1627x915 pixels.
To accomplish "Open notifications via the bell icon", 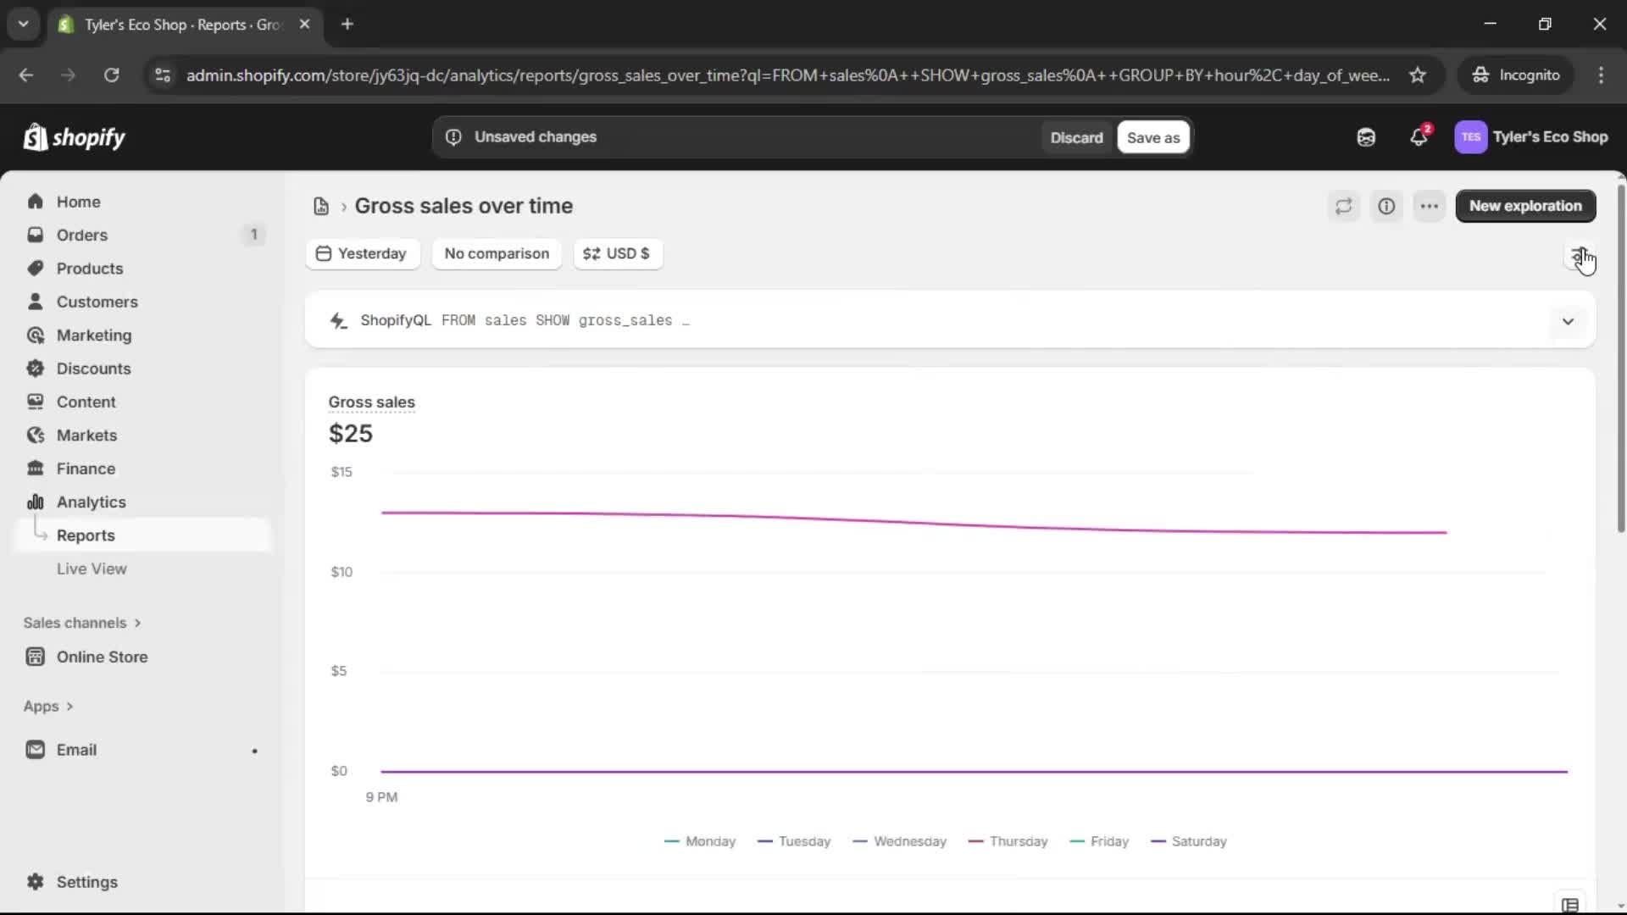I will 1419,137.
